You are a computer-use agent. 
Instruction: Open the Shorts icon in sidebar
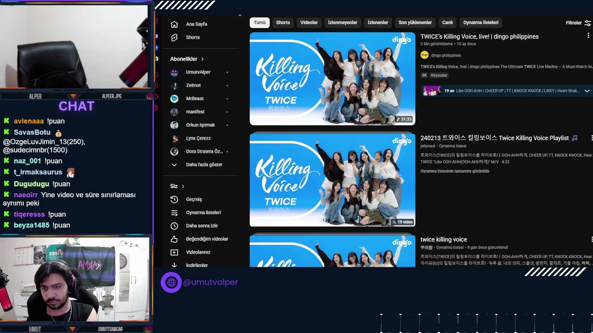pos(174,37)
